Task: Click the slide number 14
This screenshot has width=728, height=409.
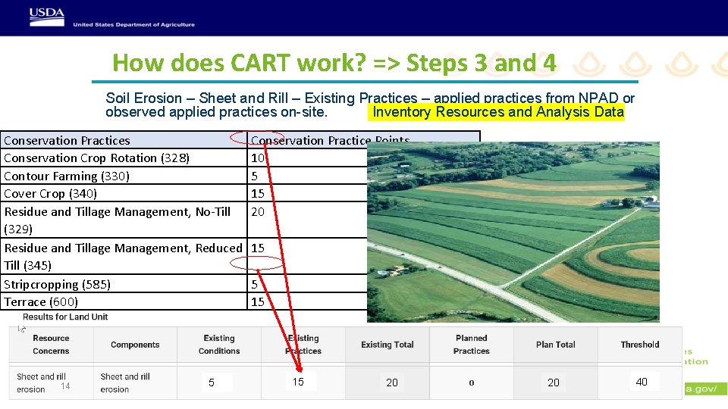Action: (x=65, y=386)
